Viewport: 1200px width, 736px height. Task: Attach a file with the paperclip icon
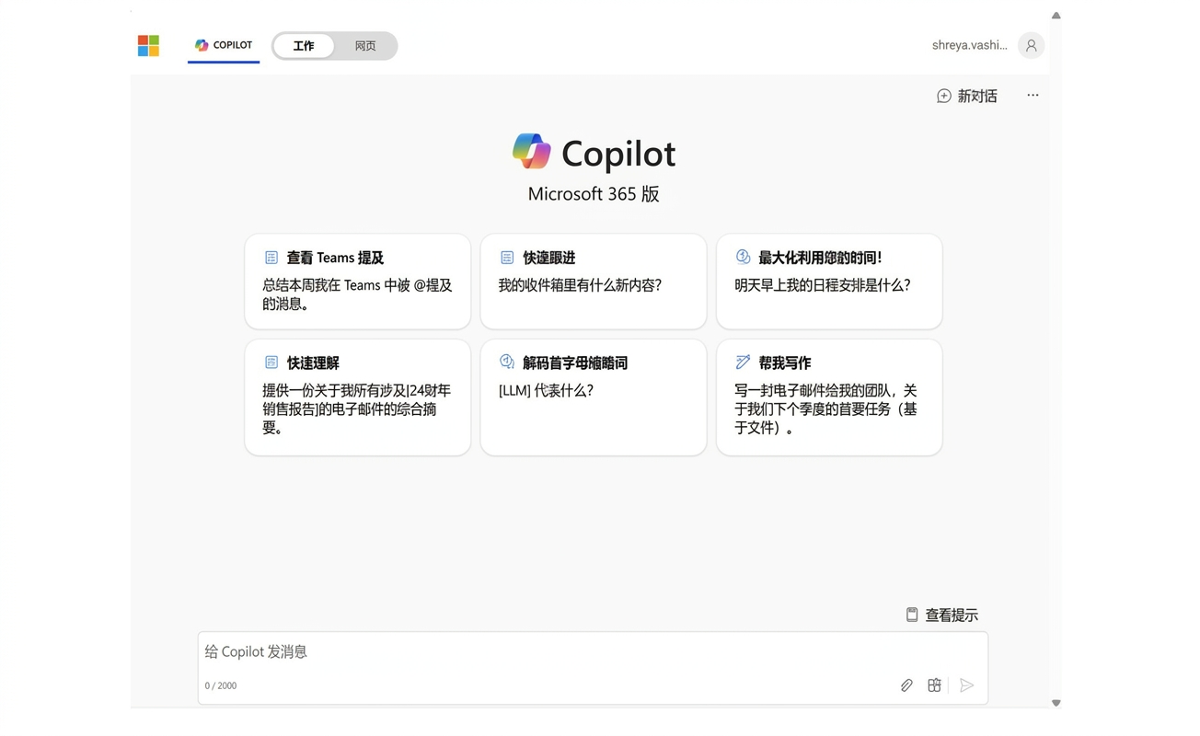click(906, 685)
